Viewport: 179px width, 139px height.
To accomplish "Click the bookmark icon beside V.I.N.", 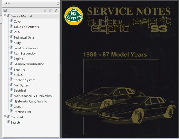I will click(x=11, y=31).
